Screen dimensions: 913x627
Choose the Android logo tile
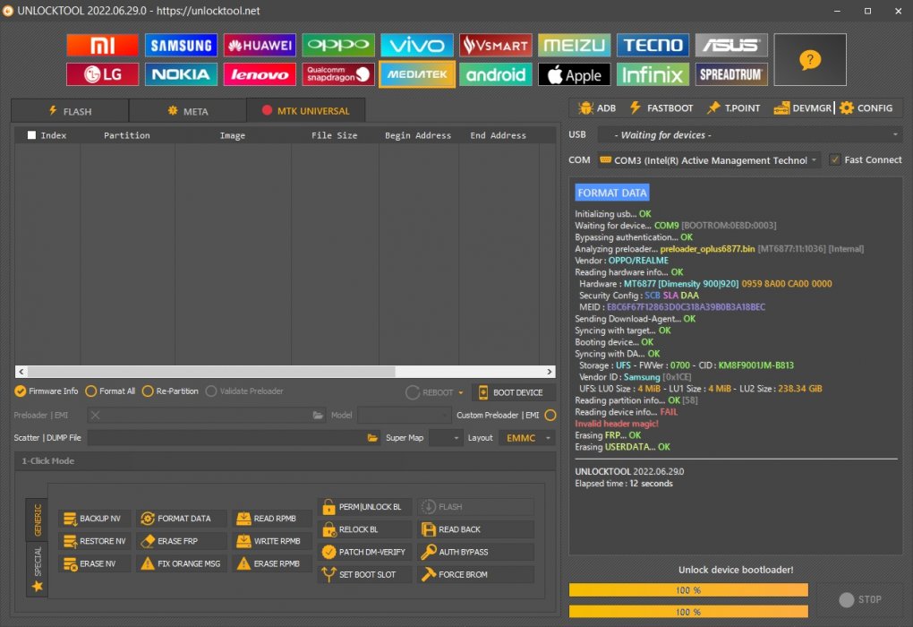pos(496,74)
